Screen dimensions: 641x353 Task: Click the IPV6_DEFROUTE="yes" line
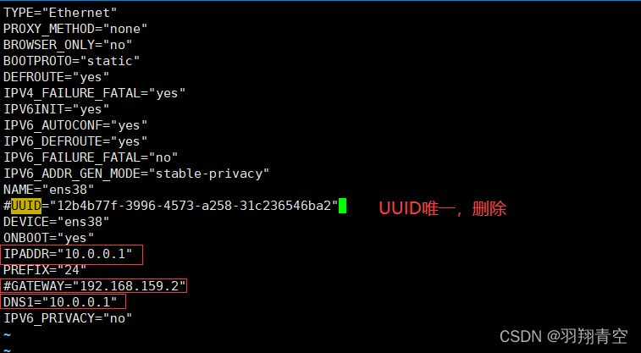coord(75,141)
